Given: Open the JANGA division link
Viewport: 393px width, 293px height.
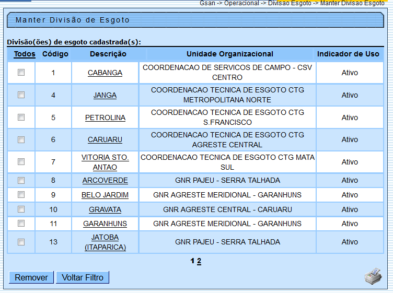Looking at the screenshot, I should point(105,95).
